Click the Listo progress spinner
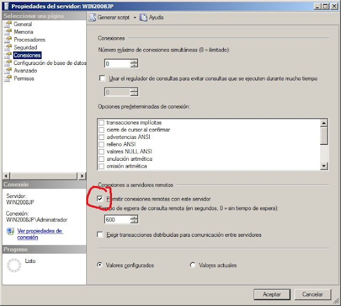341x306 pixels. tap(14, 265)
